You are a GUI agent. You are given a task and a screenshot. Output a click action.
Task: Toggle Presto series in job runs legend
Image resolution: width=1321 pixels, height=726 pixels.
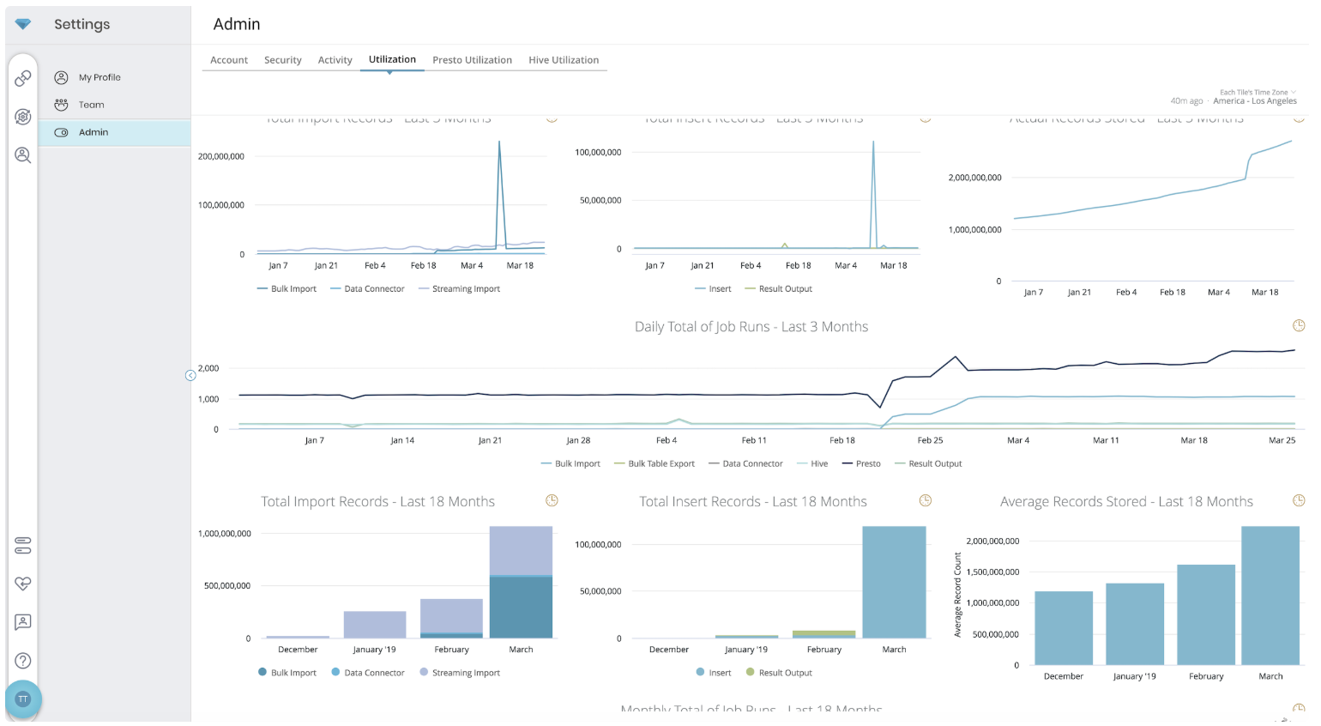861,464
